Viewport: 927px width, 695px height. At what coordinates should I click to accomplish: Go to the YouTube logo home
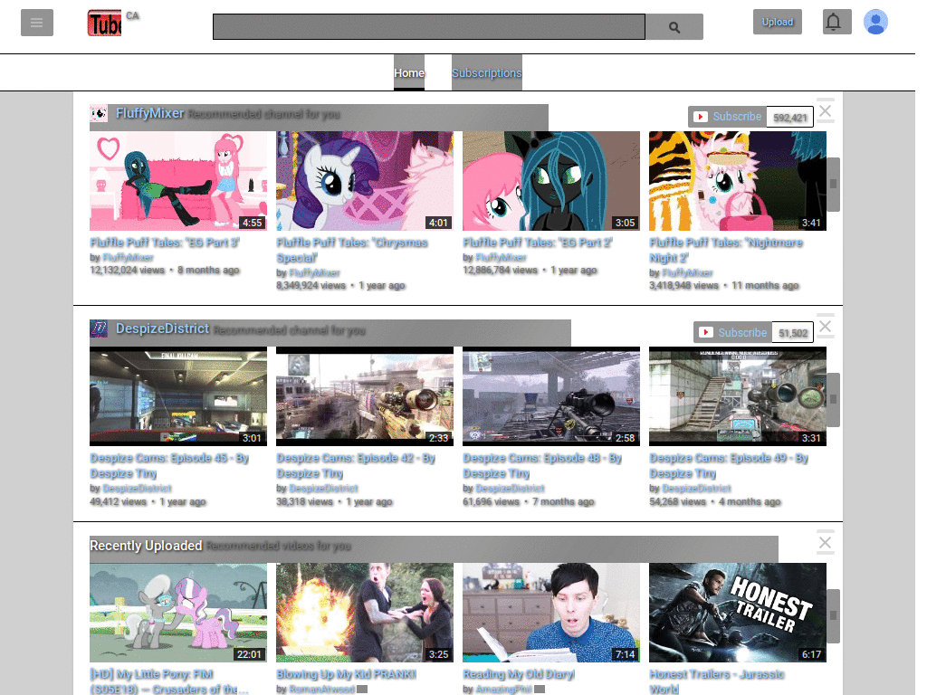105,24
